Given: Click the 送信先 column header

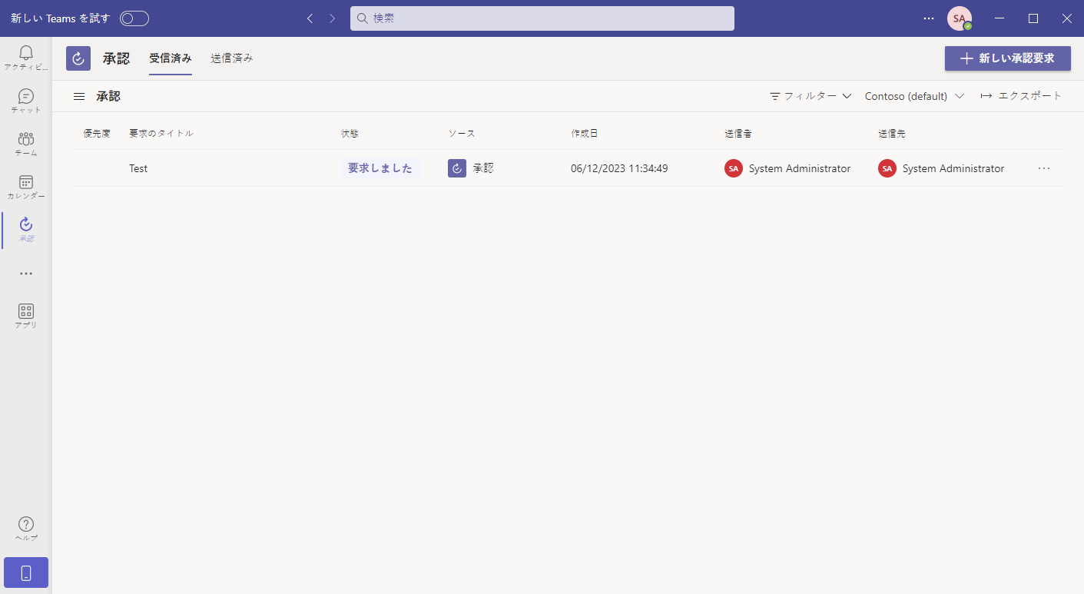Looking at the screenshot, I should point(892,134).
